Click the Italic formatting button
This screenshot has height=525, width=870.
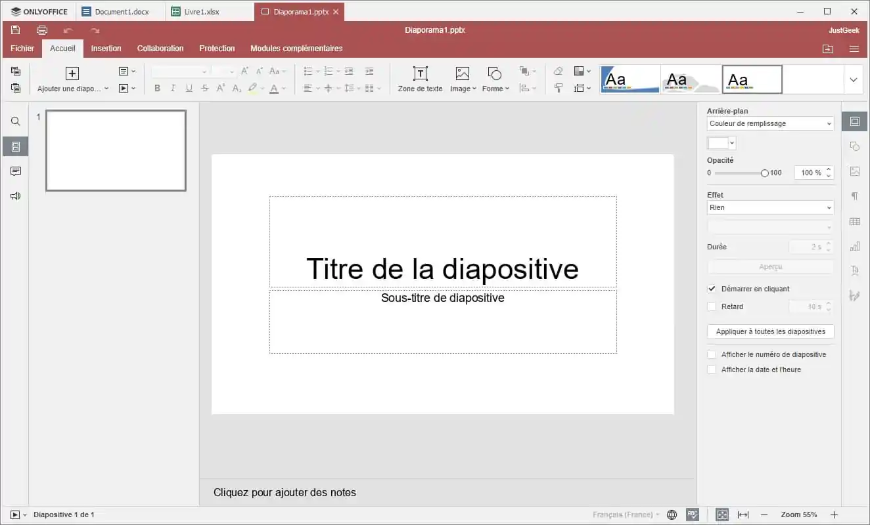click(173, 88)
